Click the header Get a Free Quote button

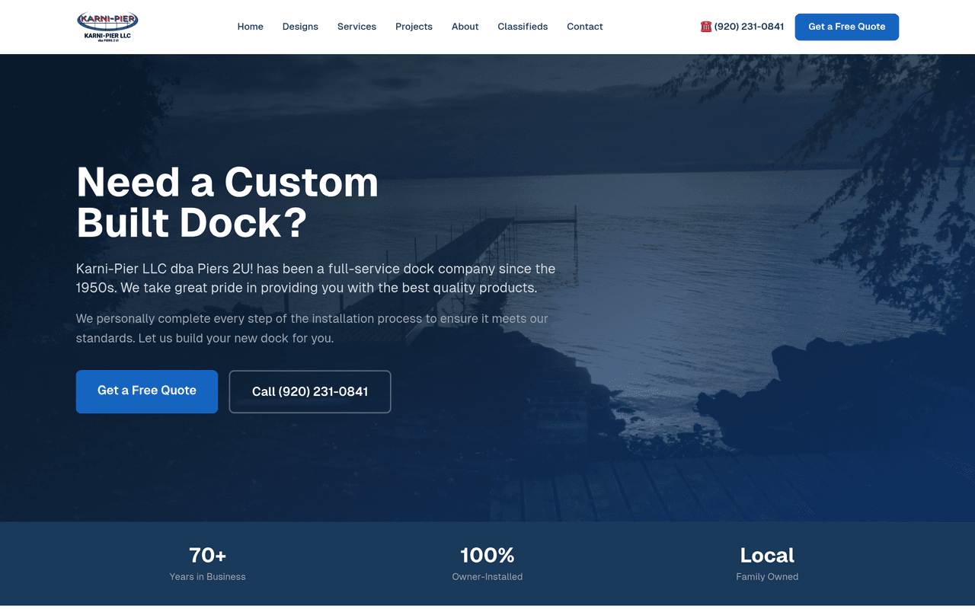846,27
